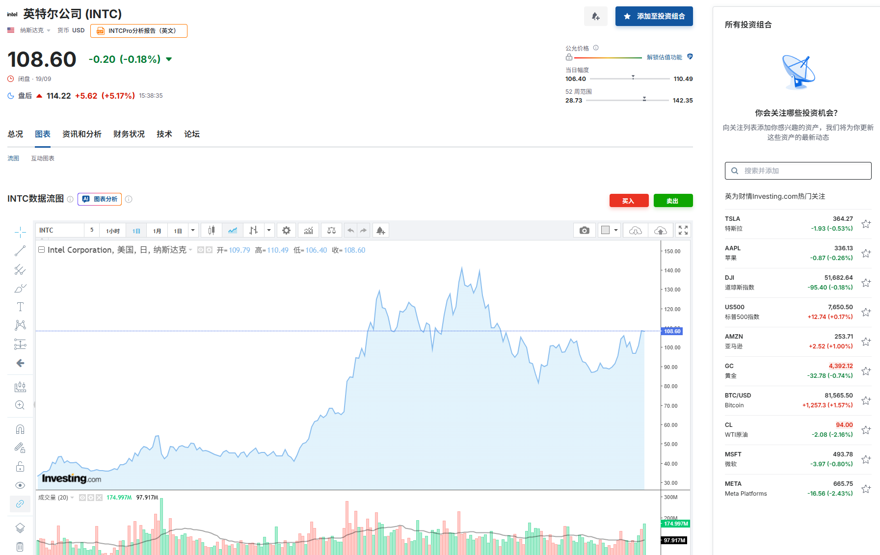The image size is (880, 555).
Task: Open the forecasting and measure tools
Action: tap(20, 387)
